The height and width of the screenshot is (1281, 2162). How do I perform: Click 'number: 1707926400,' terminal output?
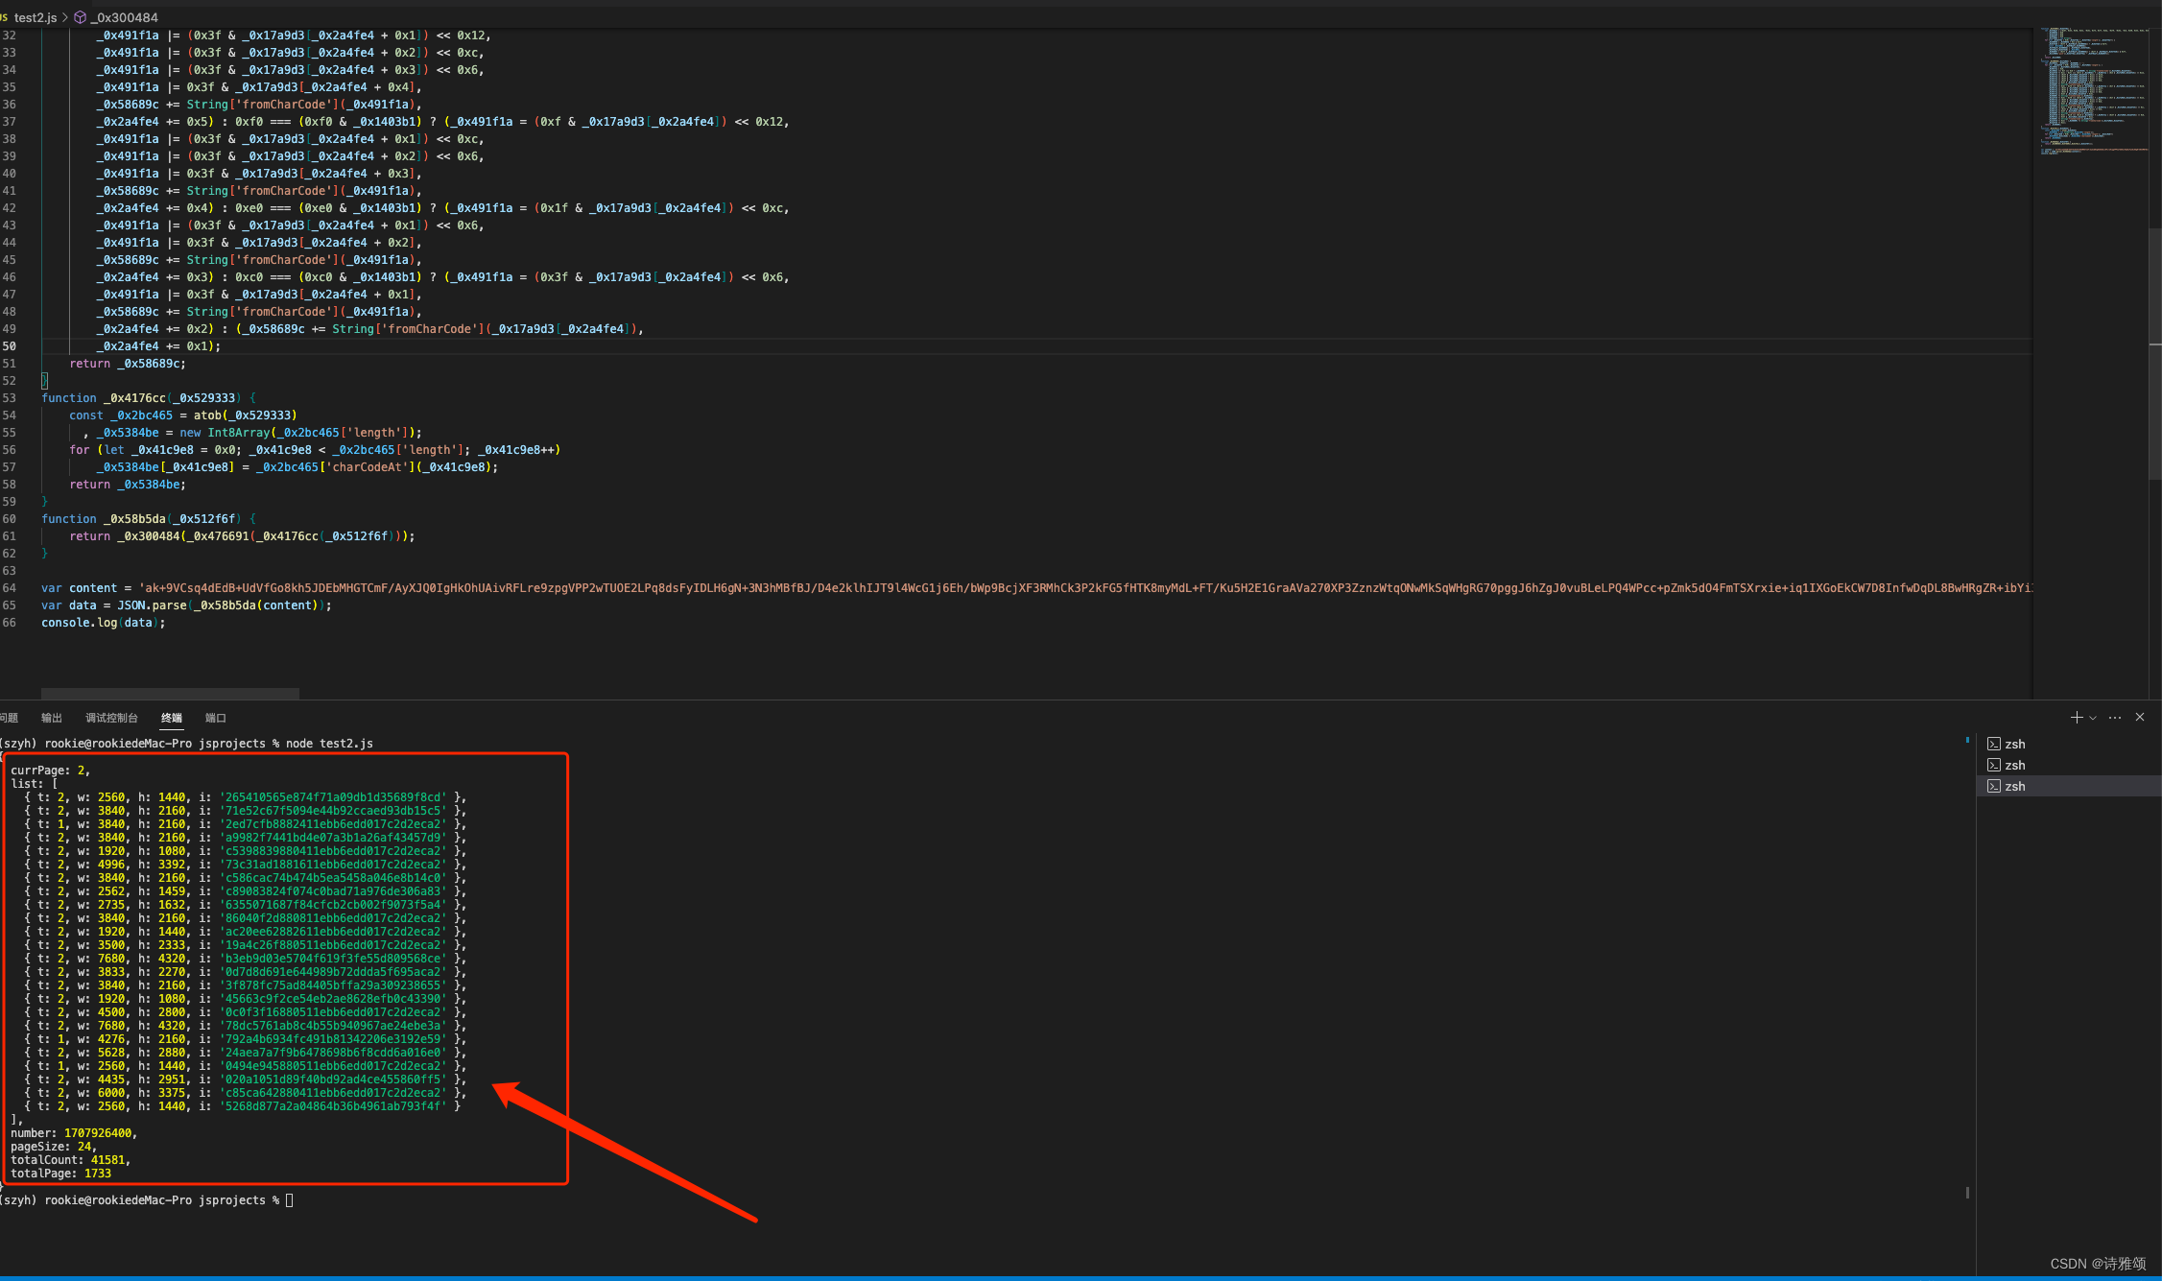74,1133
